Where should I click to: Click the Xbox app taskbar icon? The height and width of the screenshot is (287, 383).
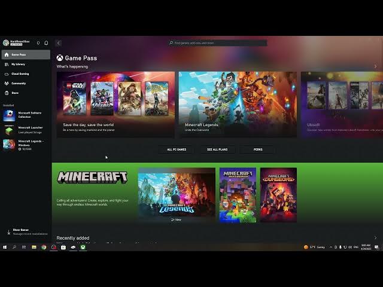pos(83,247)
